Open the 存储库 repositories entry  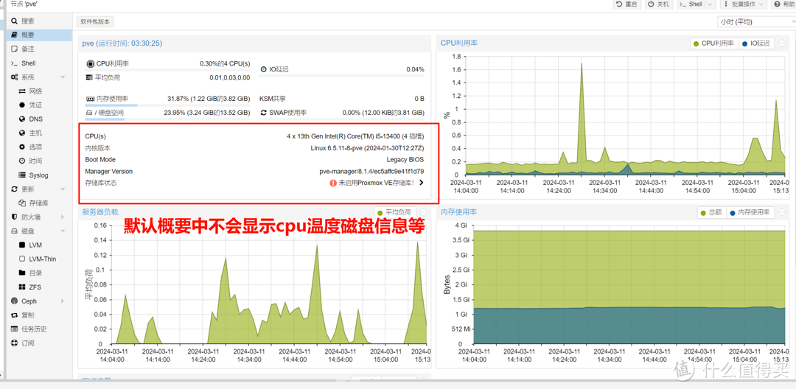(x=38, y=203)
